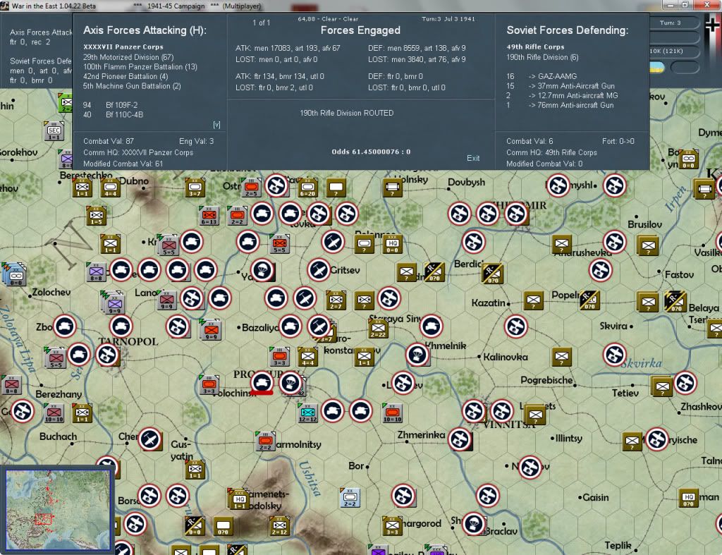Select the 1=5 infantry counter
The width and height of the screenshot is (722, 555).
[x=96, y=216]
